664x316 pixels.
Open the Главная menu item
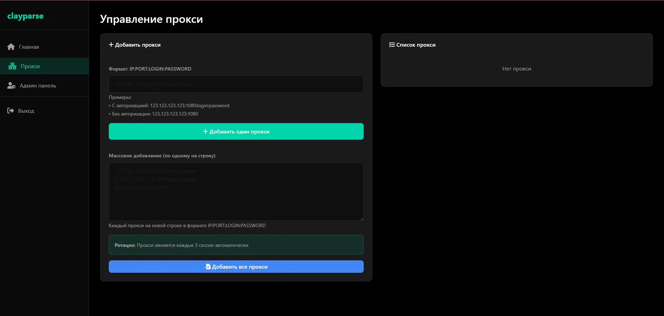tap(29, 47)
